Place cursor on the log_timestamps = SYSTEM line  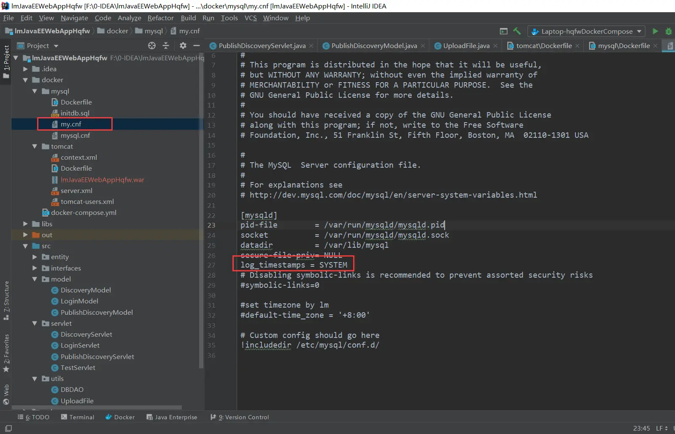click(x=294, y=265)
